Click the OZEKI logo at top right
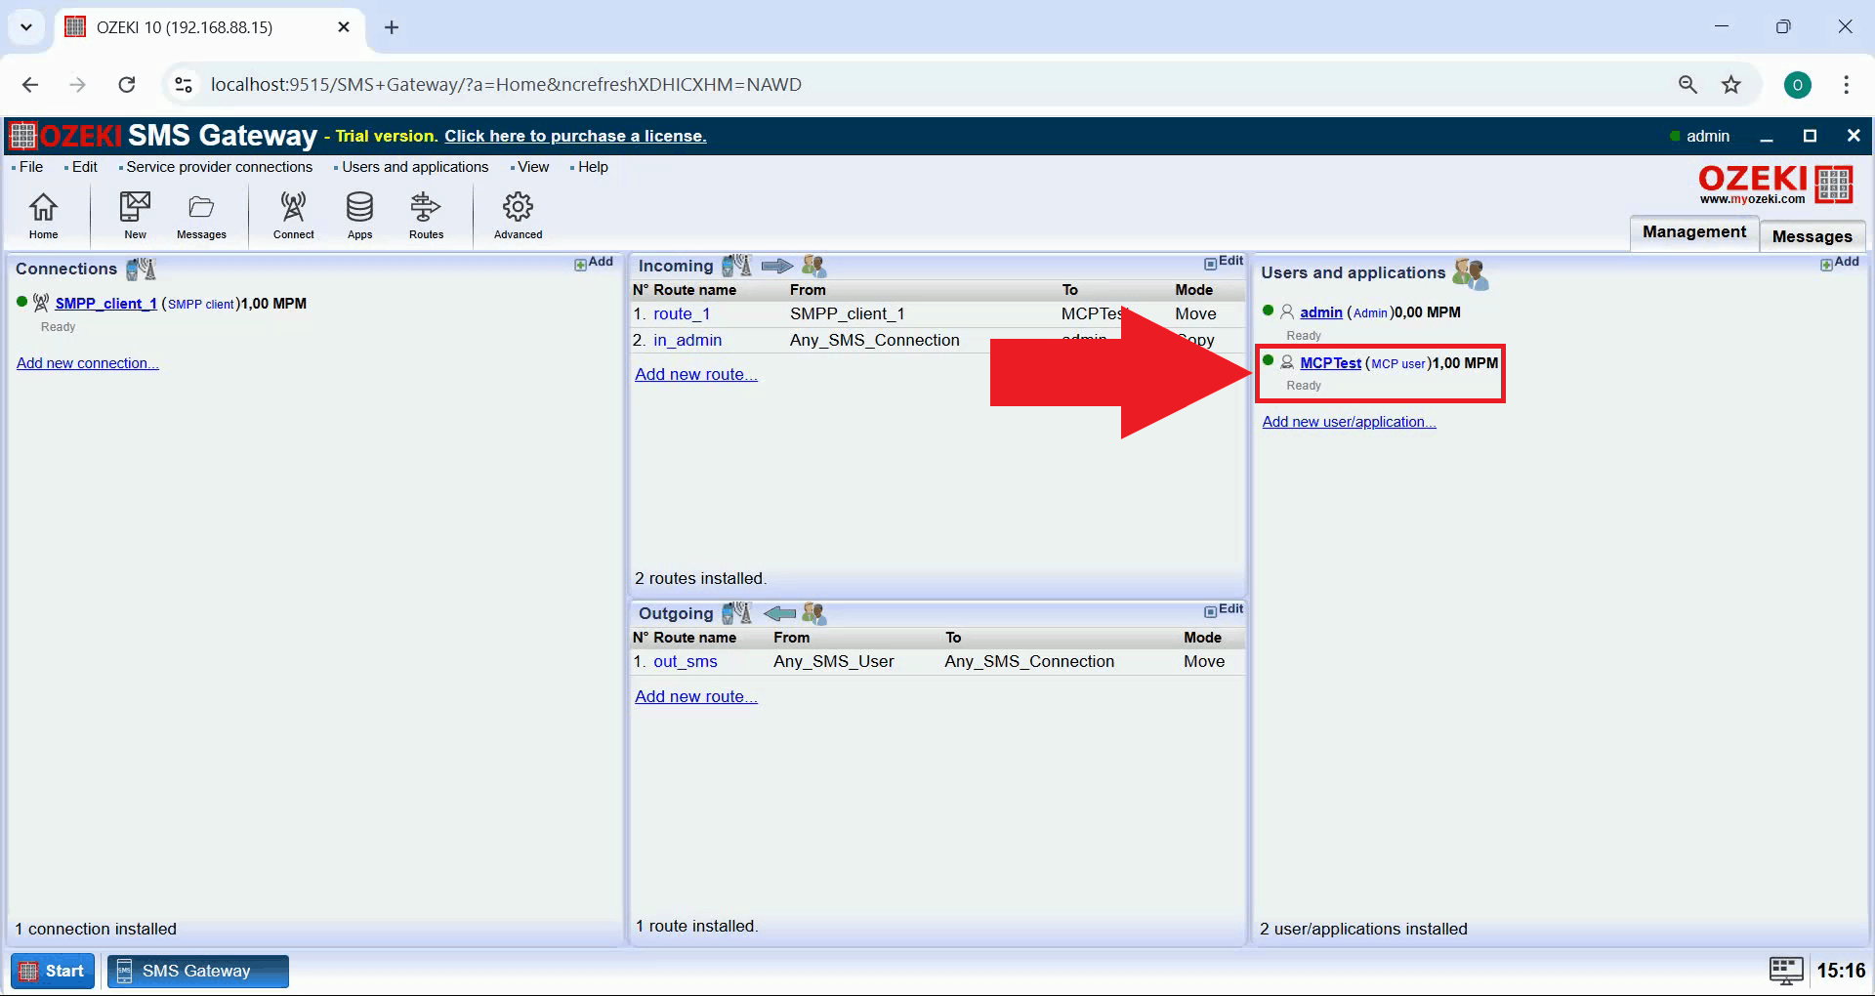1875x996 pixels. point(1775,184)
